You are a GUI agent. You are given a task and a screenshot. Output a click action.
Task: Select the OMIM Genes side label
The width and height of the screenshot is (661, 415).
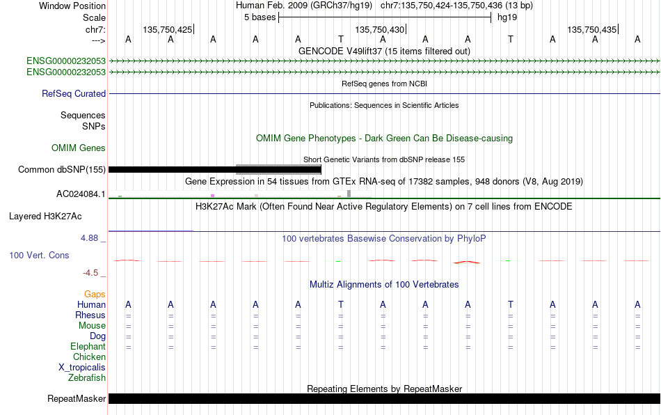[79, 148]
